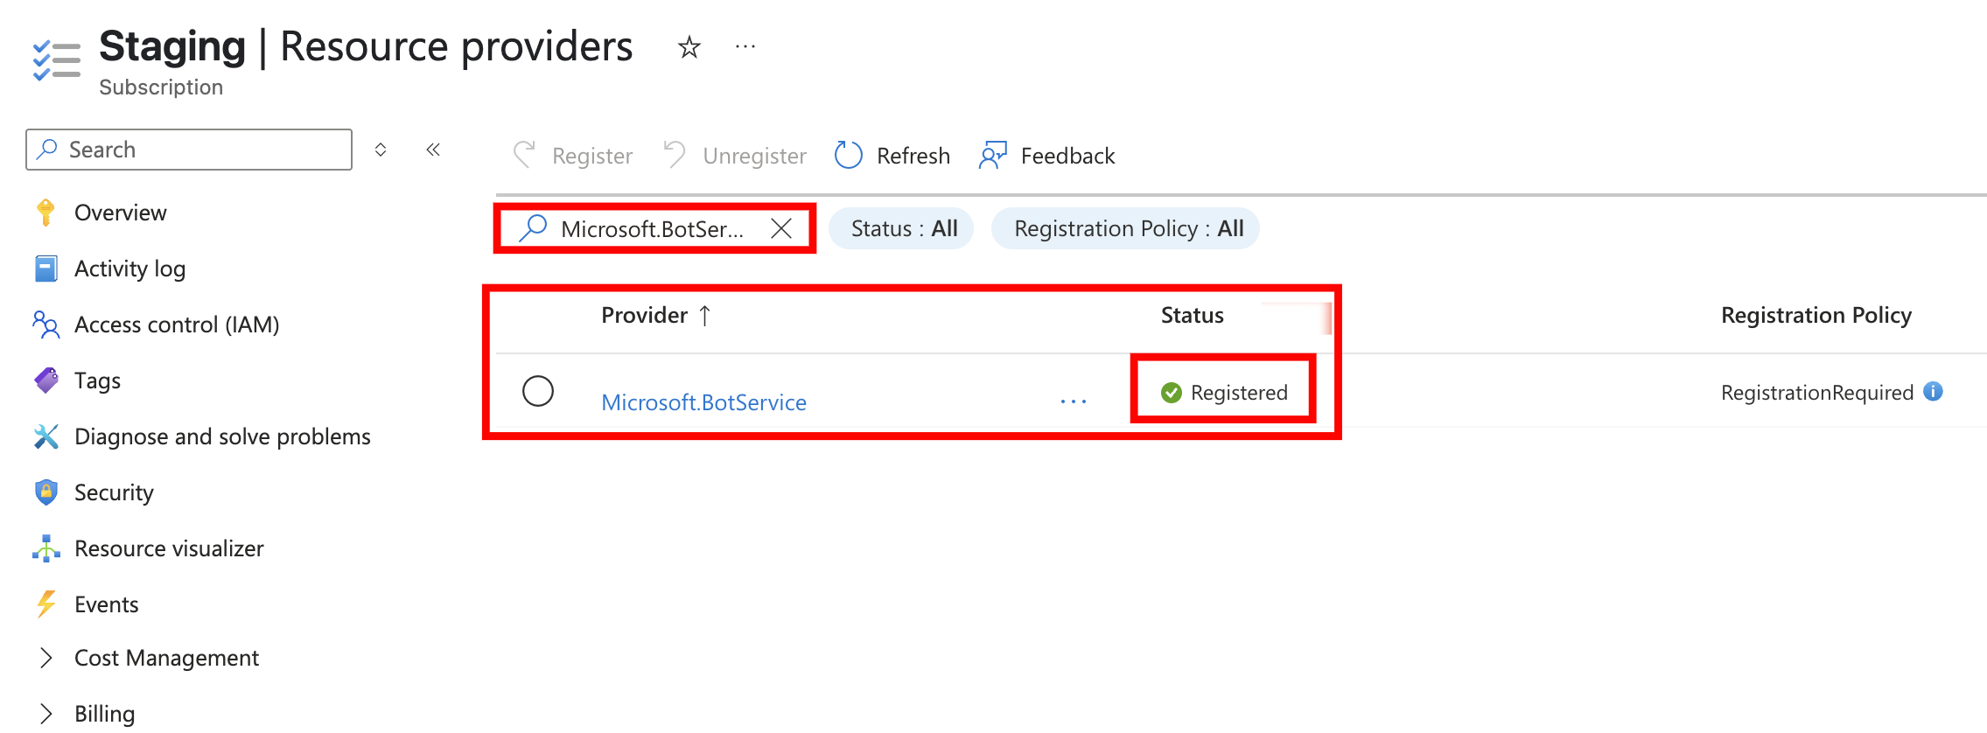This screenshot has width=1987, height=733.
Task: Click the purple Tags icon
Action: point(45,380)
